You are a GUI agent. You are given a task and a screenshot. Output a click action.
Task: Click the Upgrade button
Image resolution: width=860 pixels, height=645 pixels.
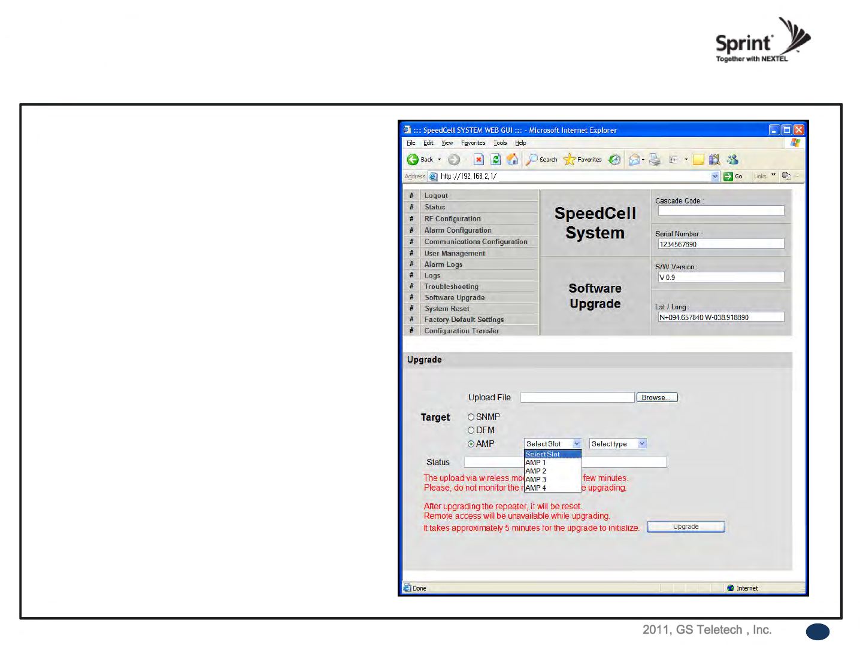pos(686,527)
